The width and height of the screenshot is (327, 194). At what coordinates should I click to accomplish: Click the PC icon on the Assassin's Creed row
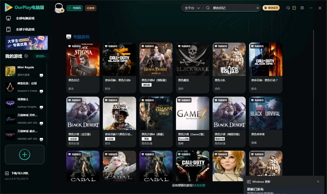tap(41, 91)
